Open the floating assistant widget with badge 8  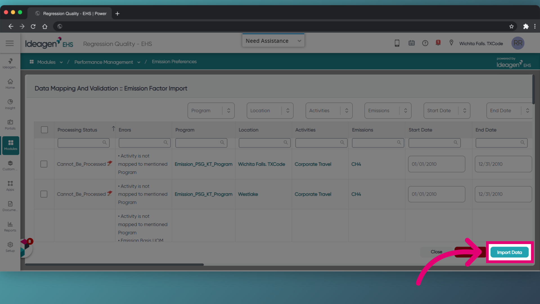[26, 248]
